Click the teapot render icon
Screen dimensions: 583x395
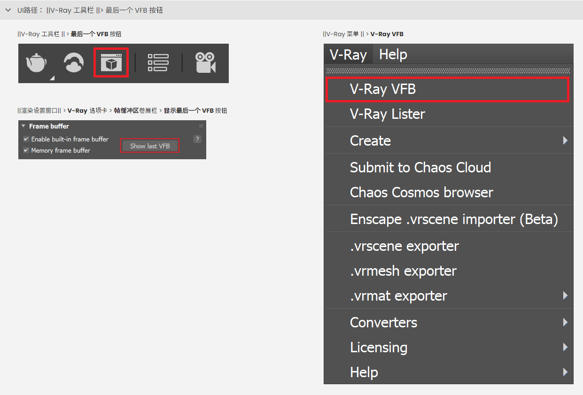pos(37,63)
